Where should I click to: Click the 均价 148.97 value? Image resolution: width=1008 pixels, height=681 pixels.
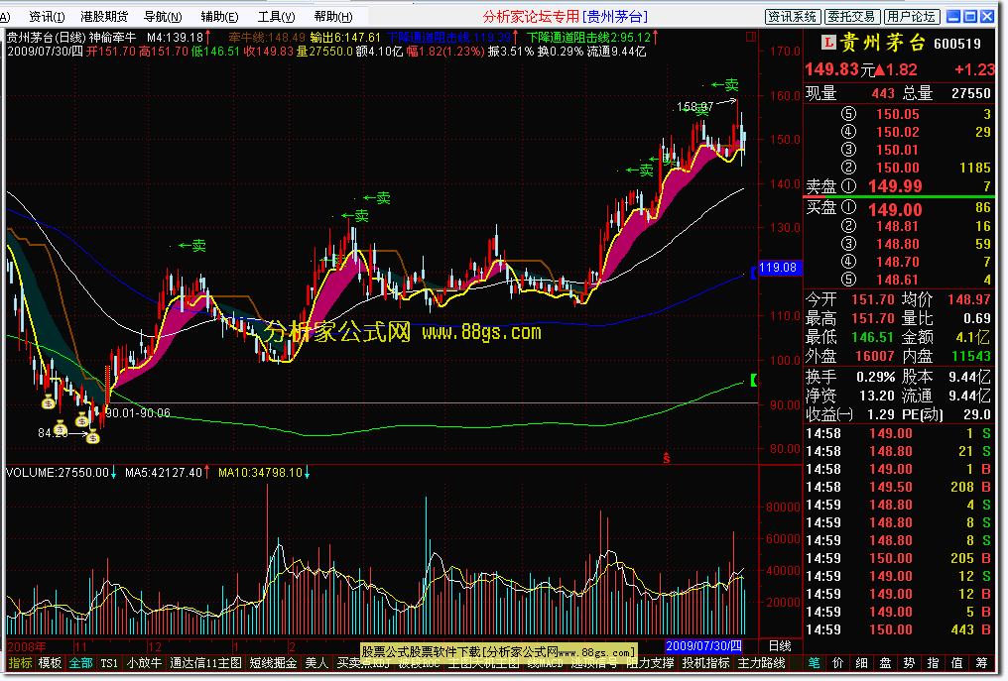pyautogui.click(x=968, y=299)
